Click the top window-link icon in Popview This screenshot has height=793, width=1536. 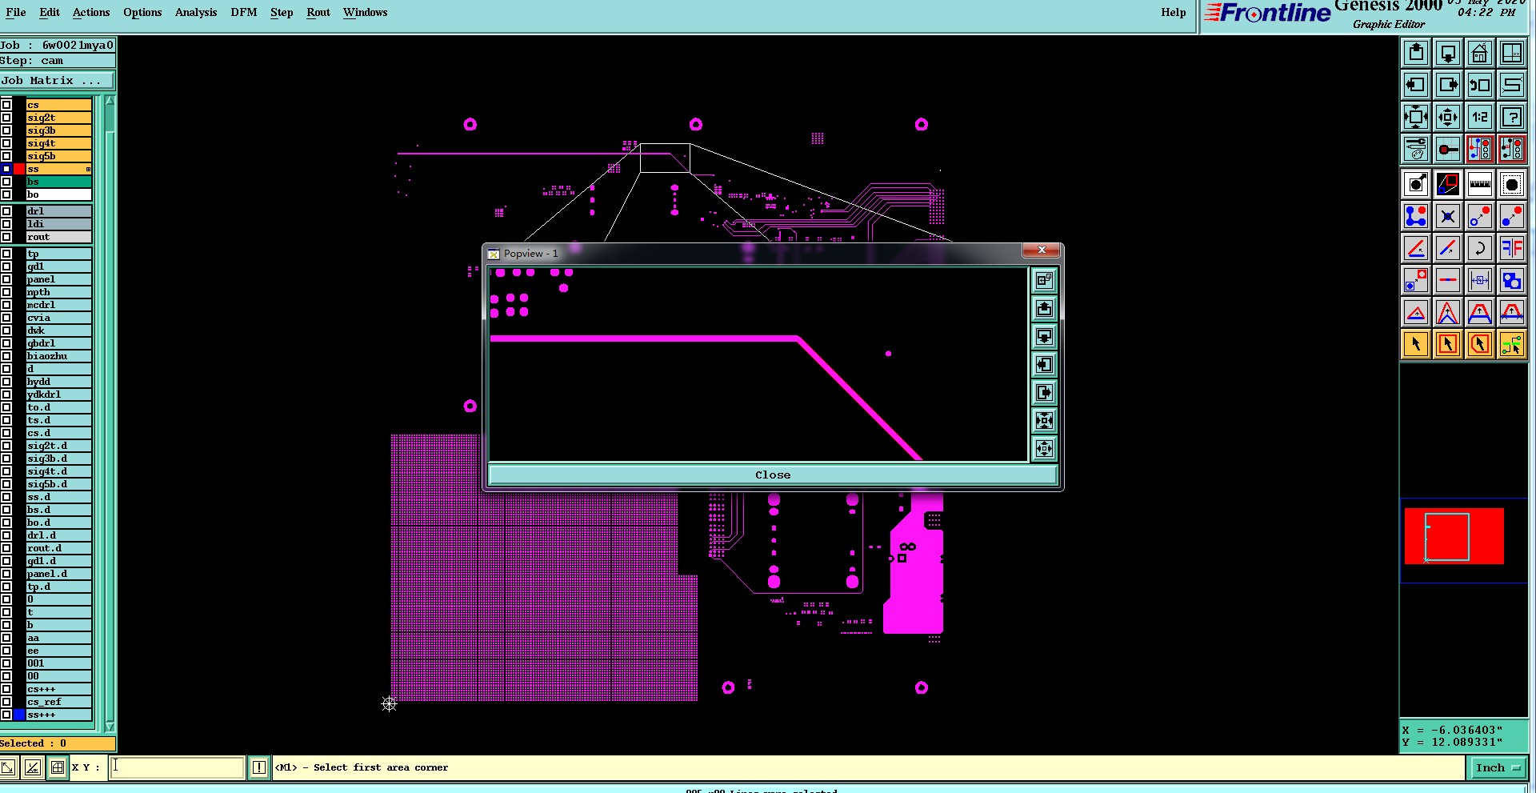click(x=1044, y=280)
